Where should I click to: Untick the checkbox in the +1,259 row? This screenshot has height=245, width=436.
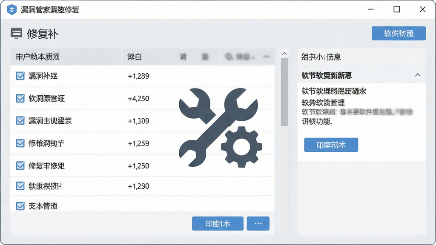(x=20, y=143)
